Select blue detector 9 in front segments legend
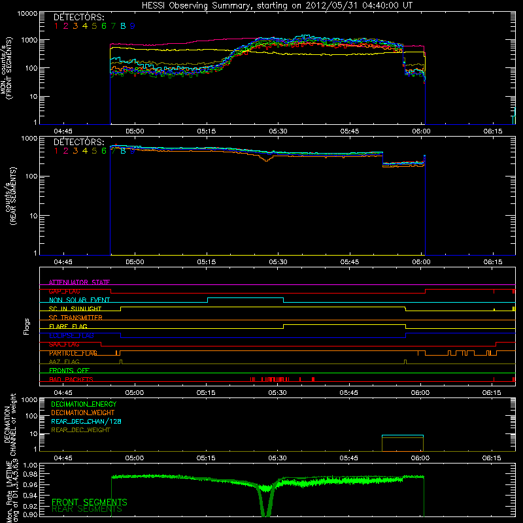 pos(133,26)
